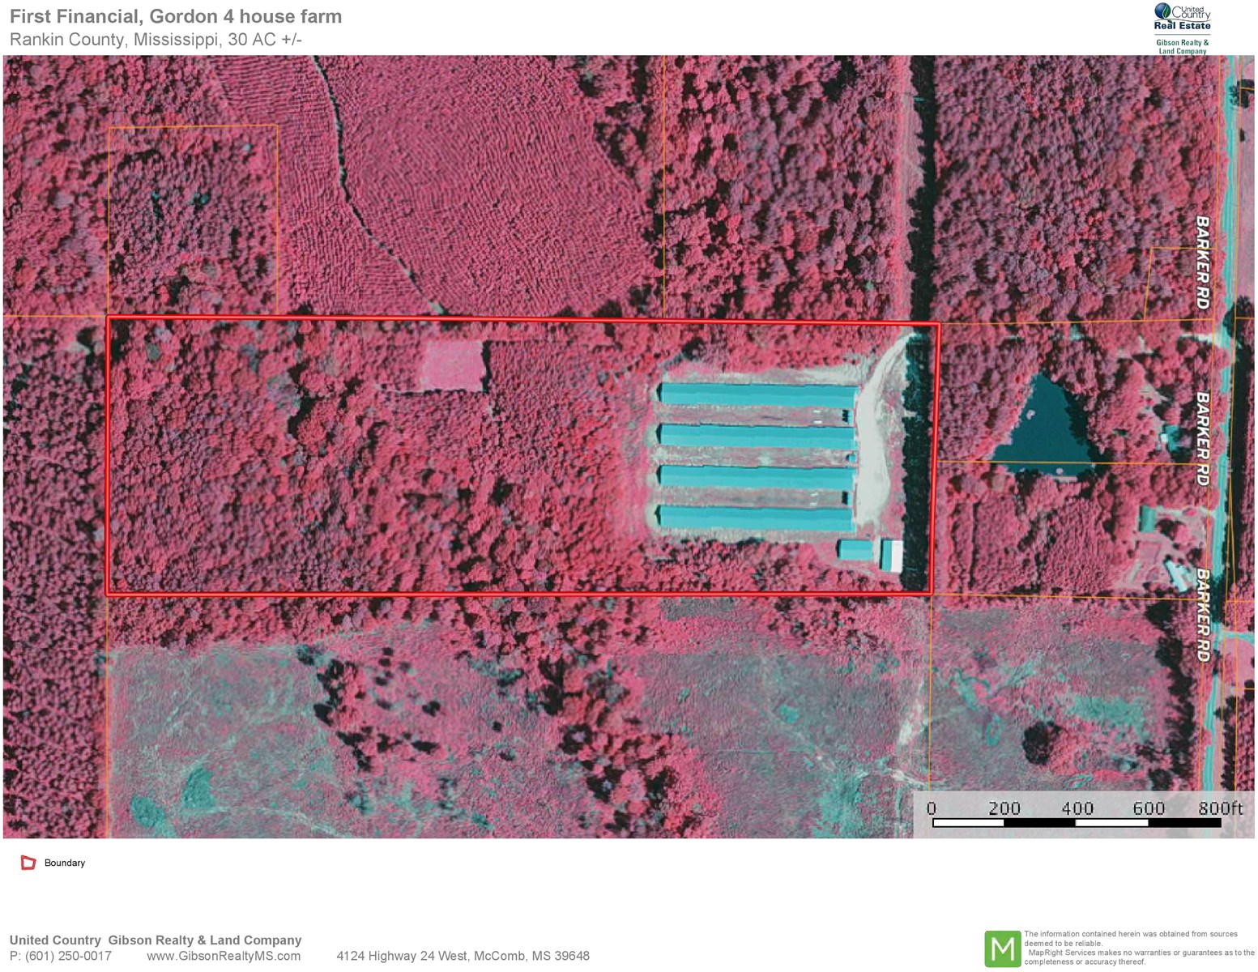Click the topmost of the four poultry houses
Image resolution: width=1258 pixels, height=972 pixels.
pyautogui.click(x=757, y=395)
